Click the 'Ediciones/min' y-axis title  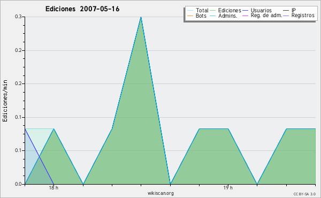click(5, 101)
